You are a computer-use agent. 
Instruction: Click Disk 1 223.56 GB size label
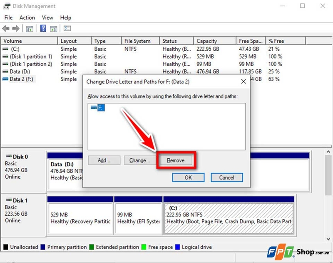point(16,214)
